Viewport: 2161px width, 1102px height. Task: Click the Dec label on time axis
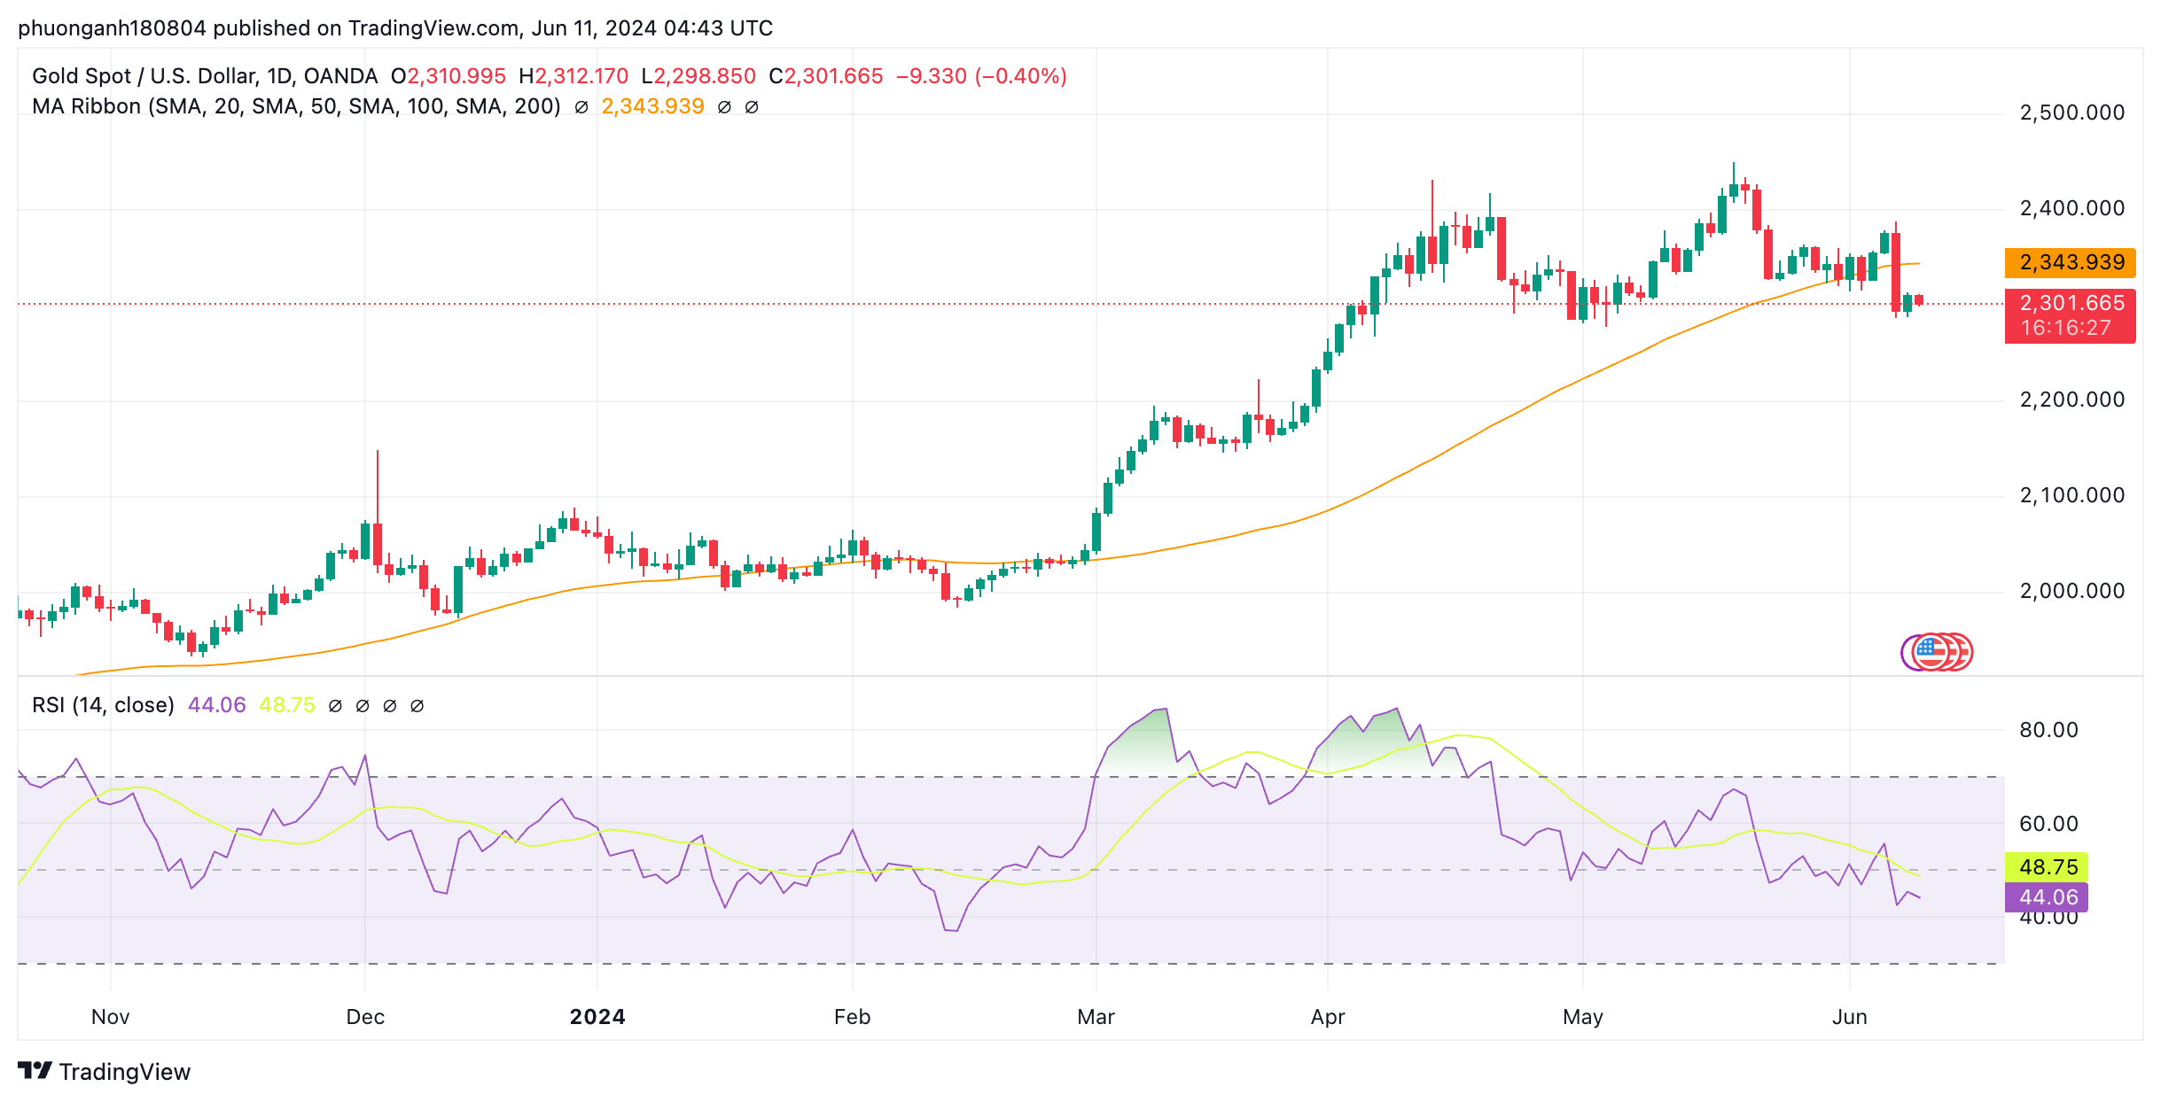tap(365, 1017)
